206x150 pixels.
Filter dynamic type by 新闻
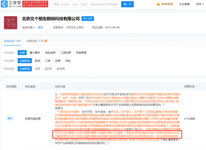coord(38,61)
